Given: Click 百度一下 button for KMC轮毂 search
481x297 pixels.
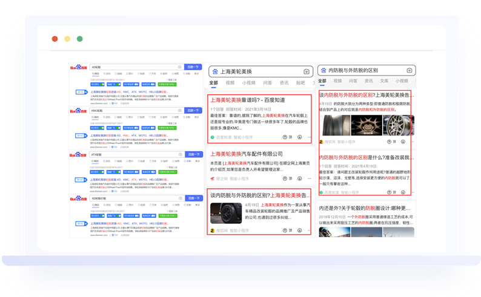Looking at the screenshot, I should click(193, 111).
